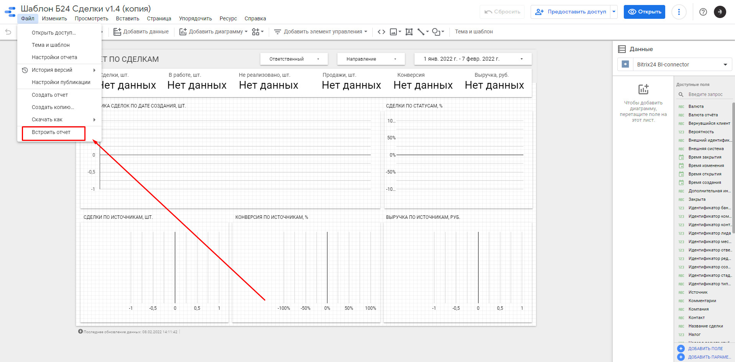Choose the line drawing tool

tap(423, 32)
